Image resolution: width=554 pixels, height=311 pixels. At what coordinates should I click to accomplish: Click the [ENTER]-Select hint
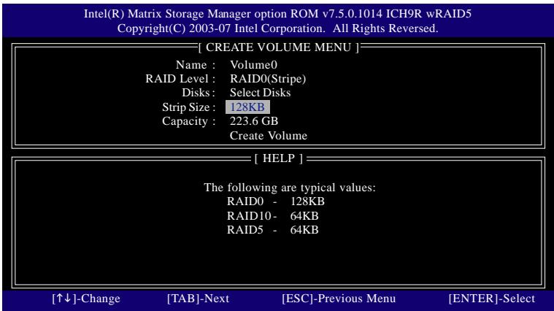(x=491, y=299)
